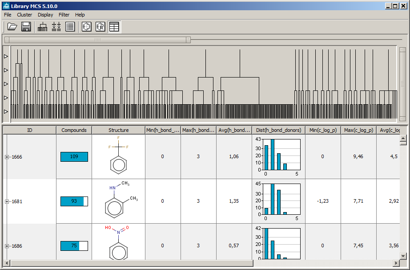Activate the table view icon
The height and width of the screenshot is (270, 410).
(114, 26)
